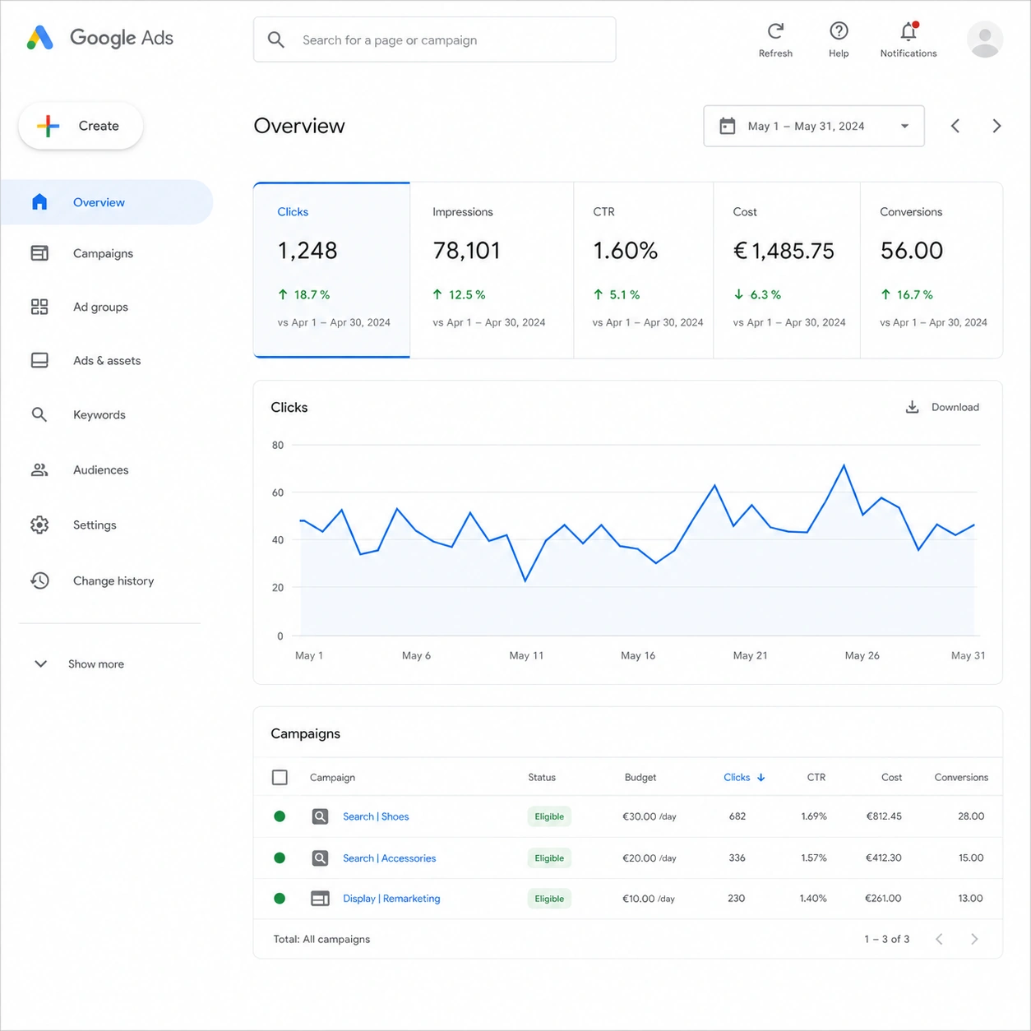This screenshot has width=1031, height=1031.
Task: Click the Keywords magnifier icon in sidebar
Action: point(39,414)
